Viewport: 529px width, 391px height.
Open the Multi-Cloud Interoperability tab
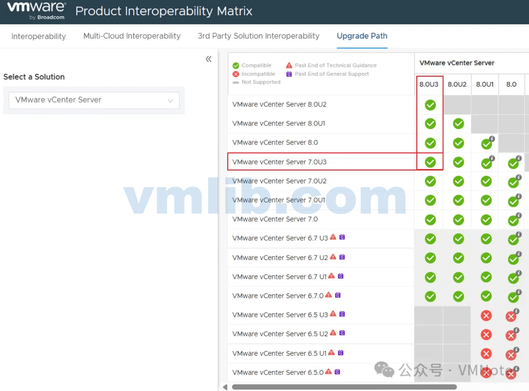(x=131, y=36)
